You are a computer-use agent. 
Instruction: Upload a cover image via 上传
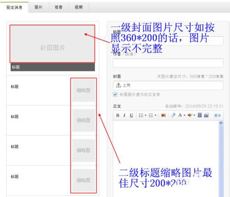tap(168, 85)
